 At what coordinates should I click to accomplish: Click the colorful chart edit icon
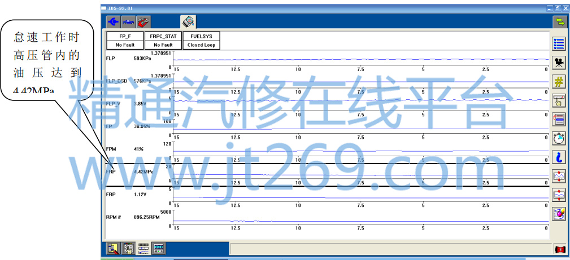click(x=559, y=214)
